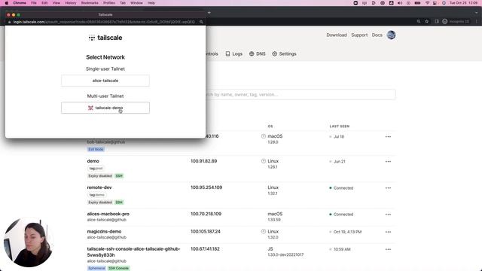Open the Incognito profile indicator
482x271 pixels.
pyautogui.click(x=456, y=22)
